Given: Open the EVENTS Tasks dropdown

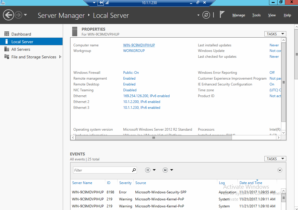Looking at the screenshot, I should [x=275, y=158].
